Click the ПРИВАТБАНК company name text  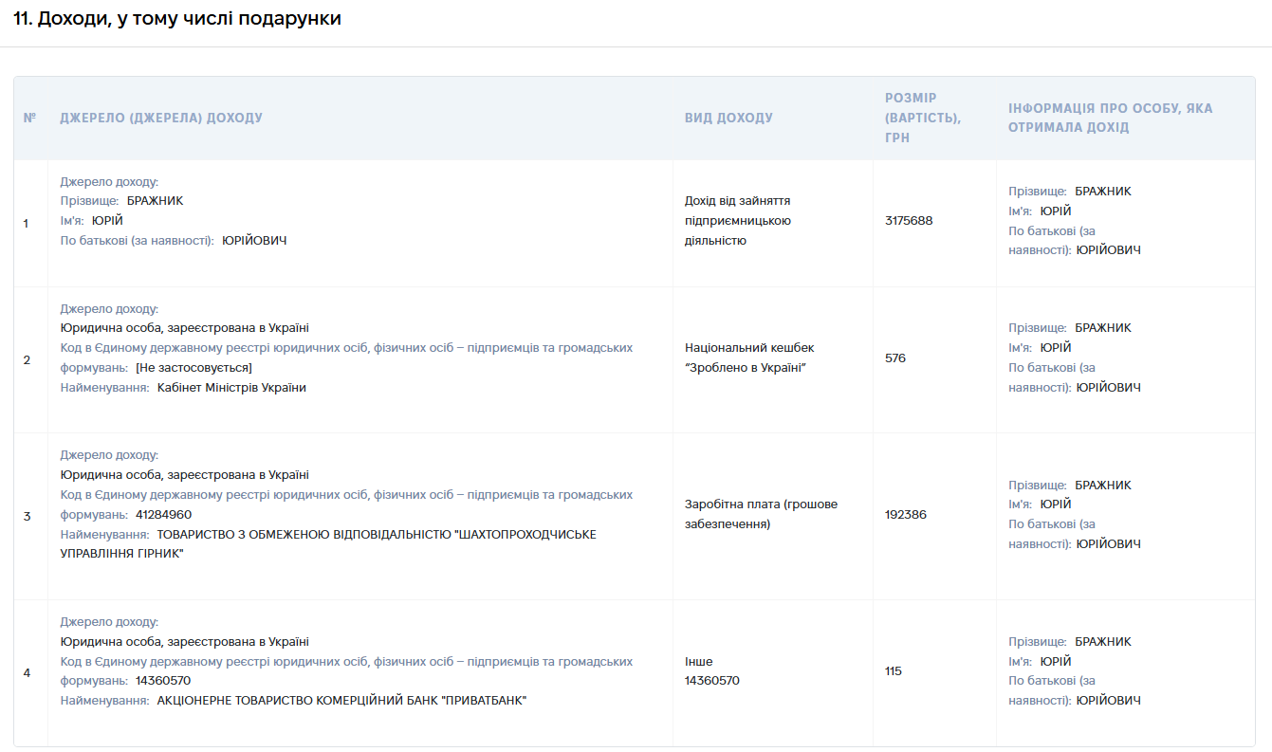(341, 700)
